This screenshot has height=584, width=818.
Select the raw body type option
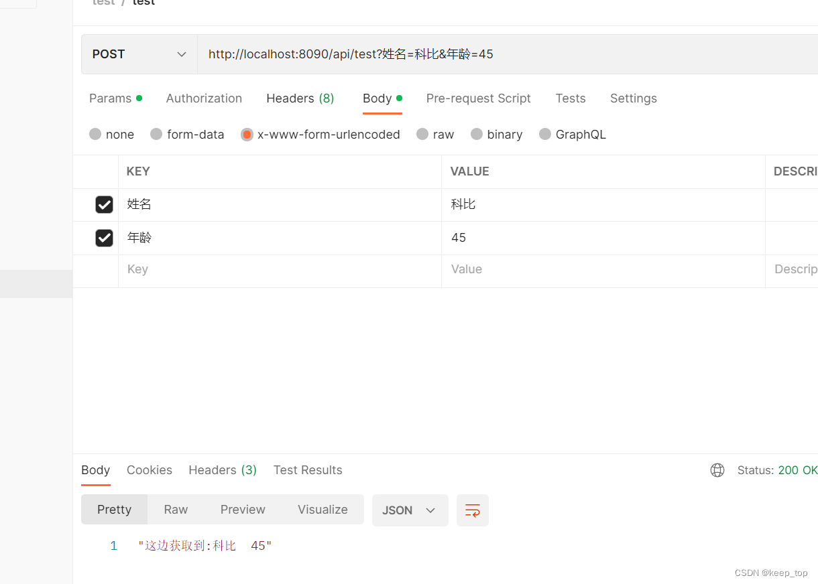(x=435, y=134)
